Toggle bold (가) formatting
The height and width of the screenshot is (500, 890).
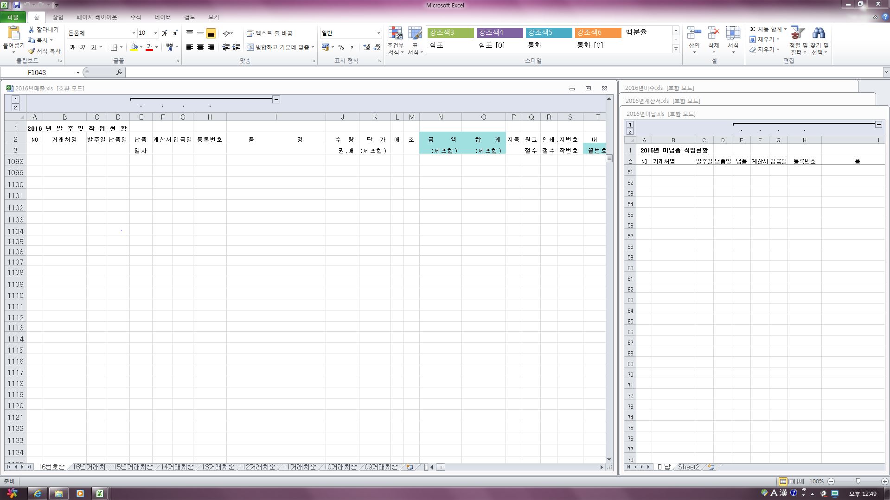point(72,47)
